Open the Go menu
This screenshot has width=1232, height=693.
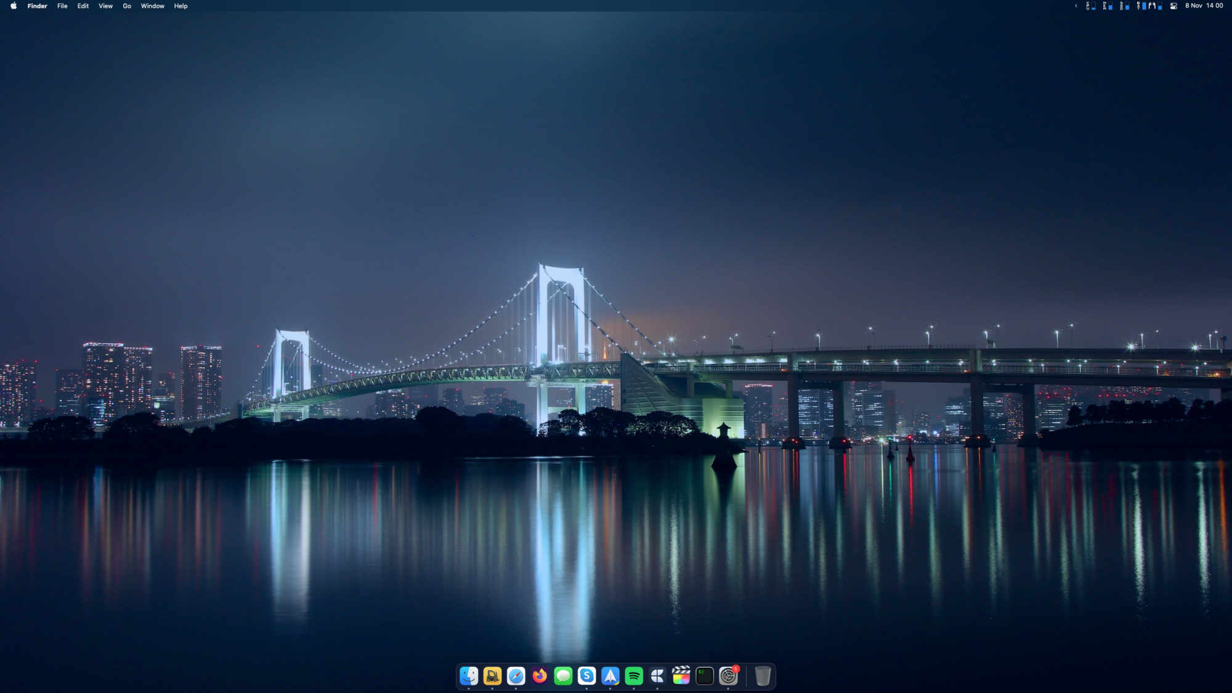tap(127, 6)
